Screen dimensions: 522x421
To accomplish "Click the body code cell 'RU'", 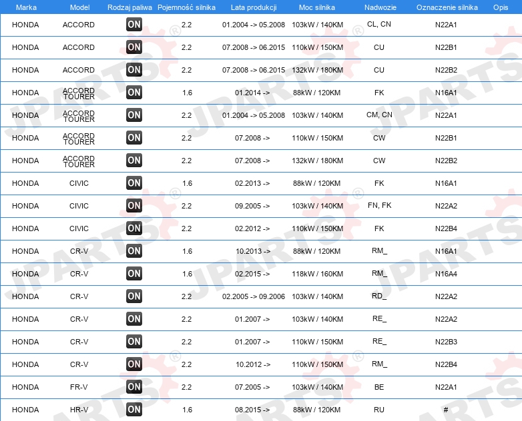I will 379,410.
